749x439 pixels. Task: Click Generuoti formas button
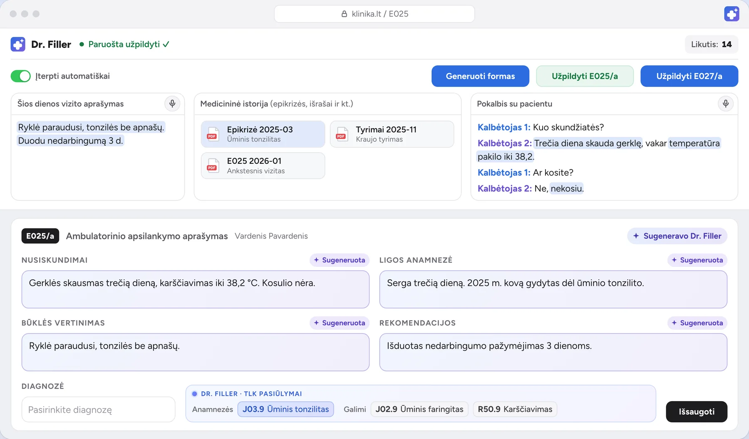pyautogui.click(x=480, y=76)
